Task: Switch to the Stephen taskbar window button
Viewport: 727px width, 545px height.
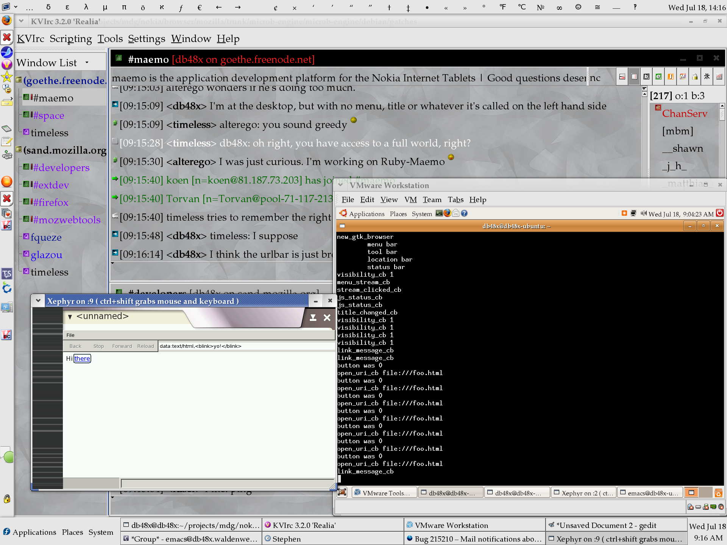Action: [x=333, y=539]
